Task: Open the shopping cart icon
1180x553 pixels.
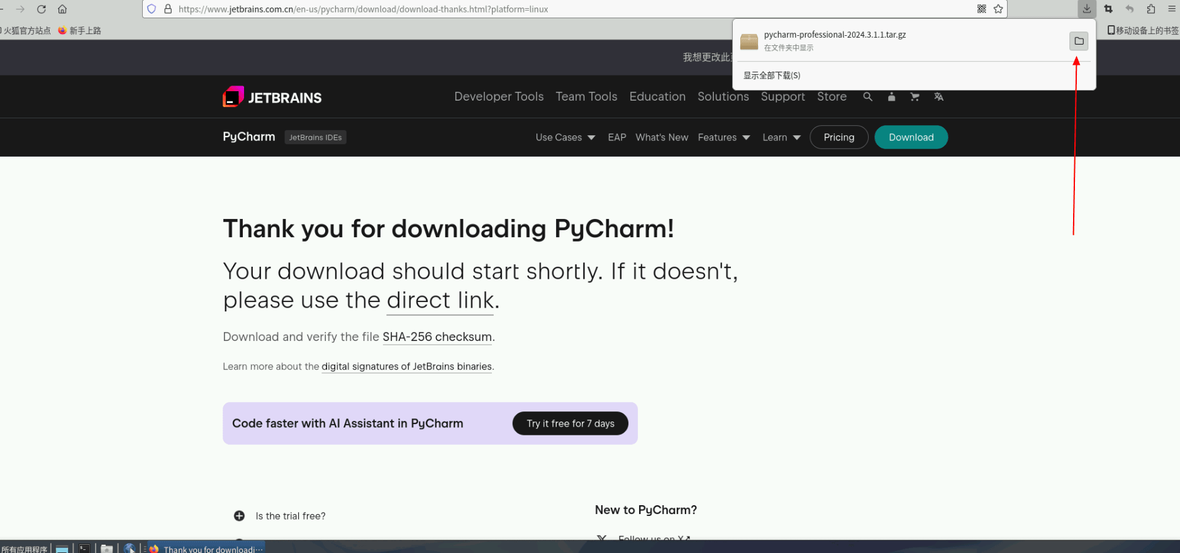Action: (x=915, y=97)
